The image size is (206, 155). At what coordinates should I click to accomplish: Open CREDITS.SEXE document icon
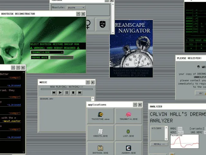point(100,133)
